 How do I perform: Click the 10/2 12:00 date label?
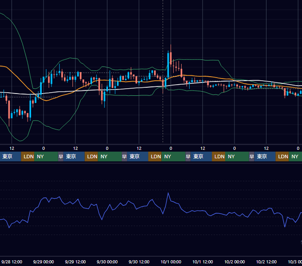click(x=266, y=262)
